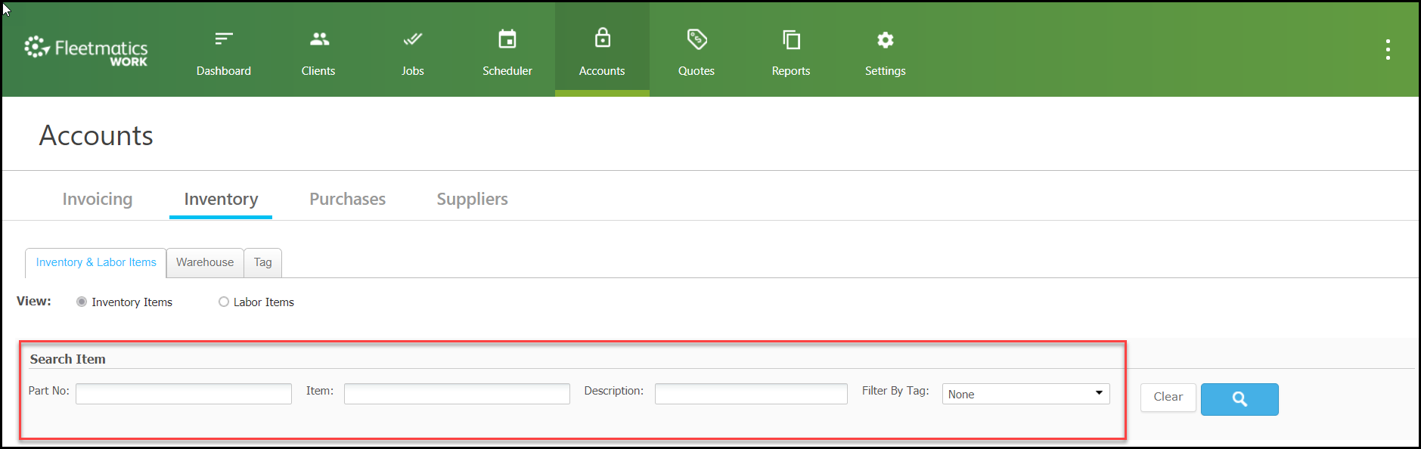Open the Clients people icon

coord(319,39)
